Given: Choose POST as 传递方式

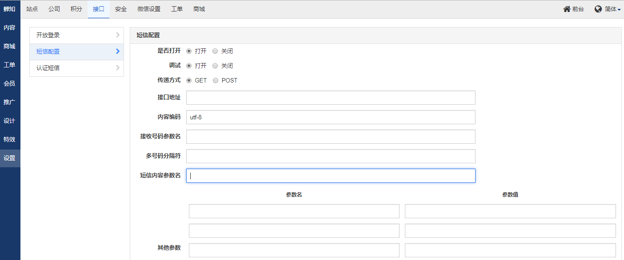Looking at the screenshot, I should click(216, 80).
